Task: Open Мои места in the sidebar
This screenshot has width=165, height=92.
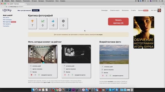Action: click(x=6, y=18)
